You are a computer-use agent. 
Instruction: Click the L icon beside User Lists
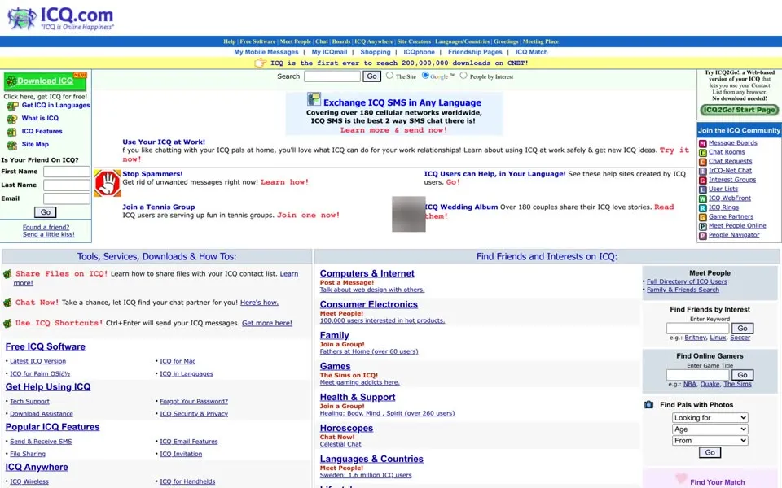[x=703, y=190]
